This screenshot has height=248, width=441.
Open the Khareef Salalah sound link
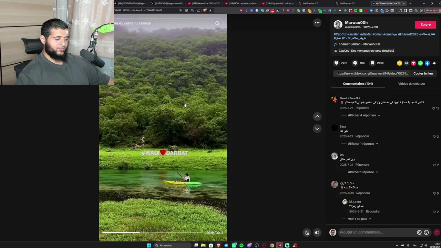click(x=359, y=44)
